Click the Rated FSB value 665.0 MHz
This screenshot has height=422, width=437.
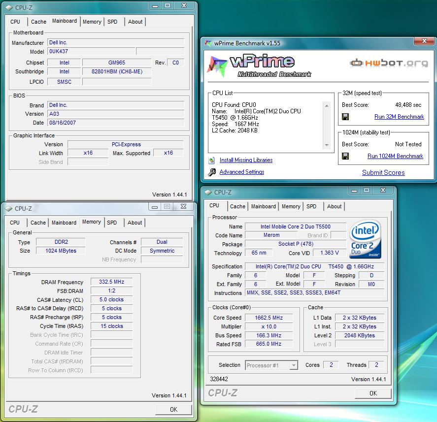click(269, 344)
